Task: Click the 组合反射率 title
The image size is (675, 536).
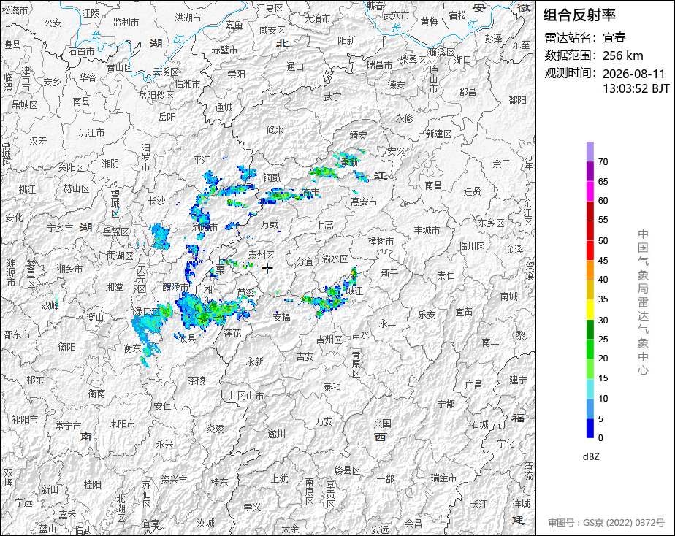Action: (x=579, y=15)
